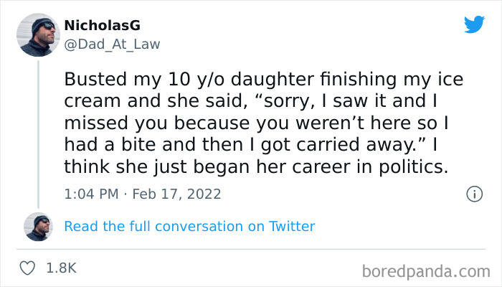Like the tweet with the heart icon

(x=29, y=268)
